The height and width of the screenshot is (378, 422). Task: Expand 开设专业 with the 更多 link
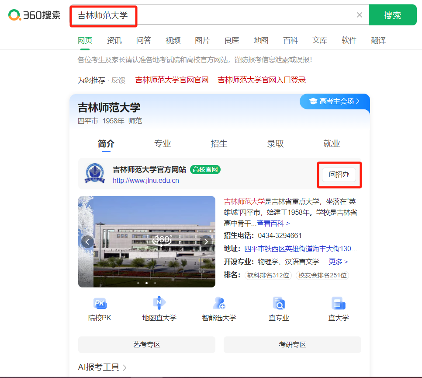pos(338,262)
